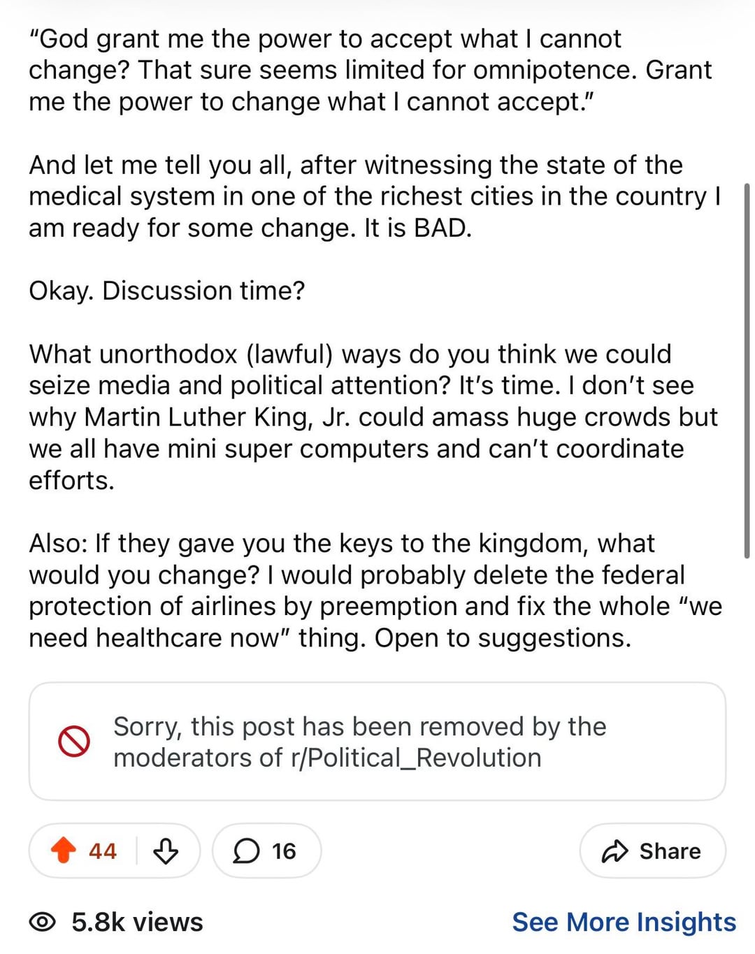755x954 pixels.
Task: Click the "keys to the kingdom" paragraph
Action: click(375, 591)
